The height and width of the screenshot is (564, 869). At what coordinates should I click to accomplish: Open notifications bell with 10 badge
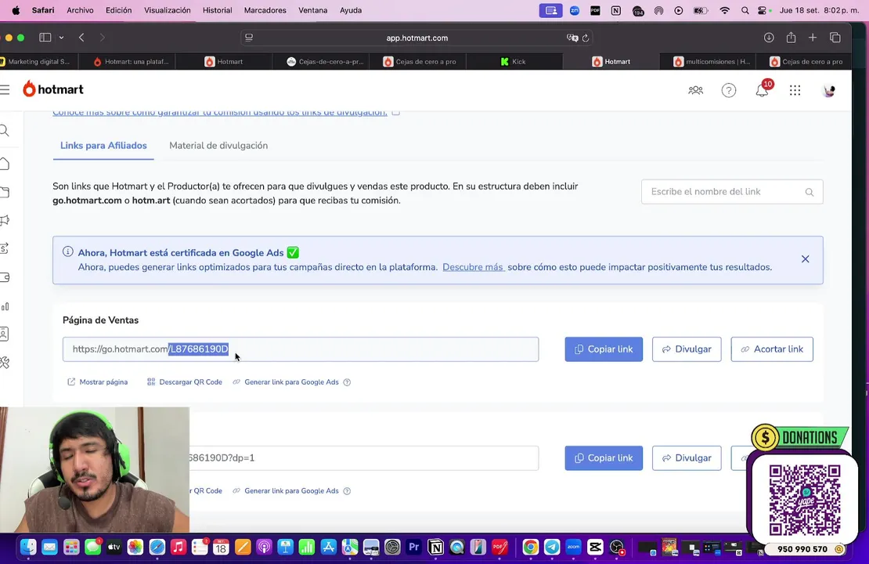click(x=763, y=90)
